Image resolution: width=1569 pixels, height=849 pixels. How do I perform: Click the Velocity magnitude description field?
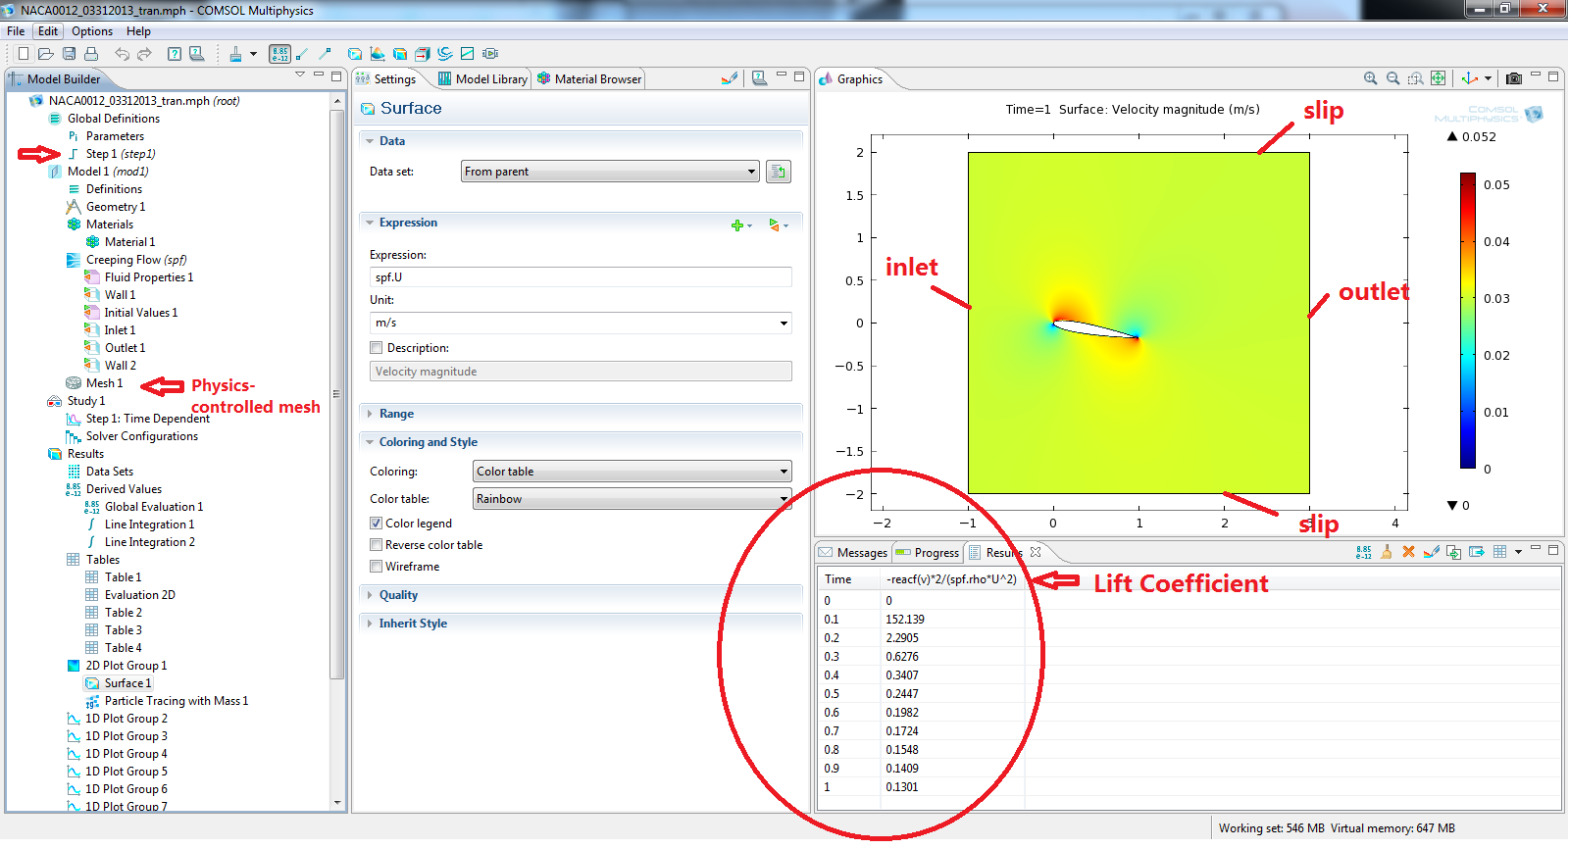coord(581,372)
